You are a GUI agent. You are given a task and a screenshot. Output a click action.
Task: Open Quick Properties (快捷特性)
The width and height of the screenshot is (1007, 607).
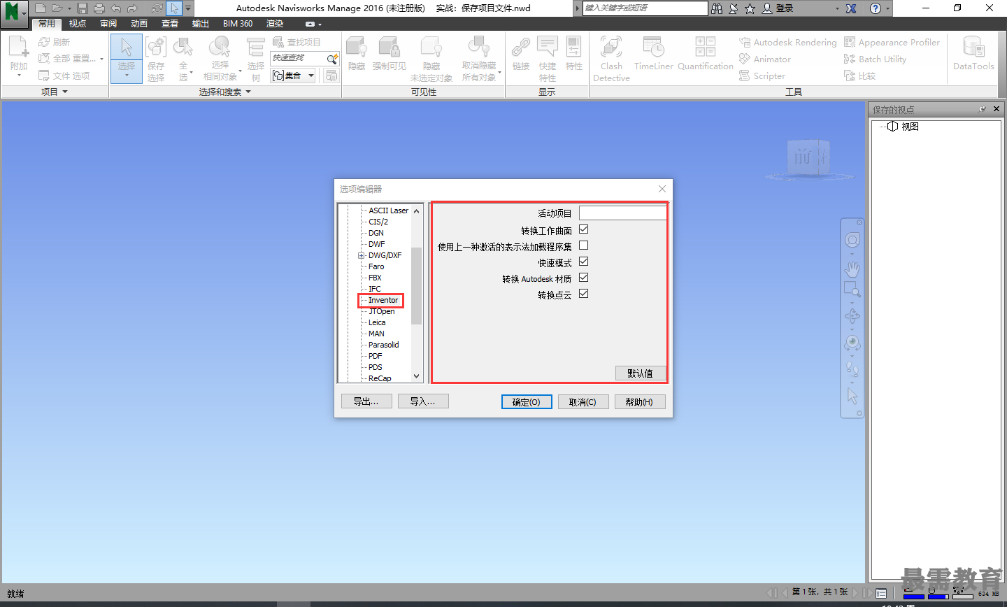[547, 48]
